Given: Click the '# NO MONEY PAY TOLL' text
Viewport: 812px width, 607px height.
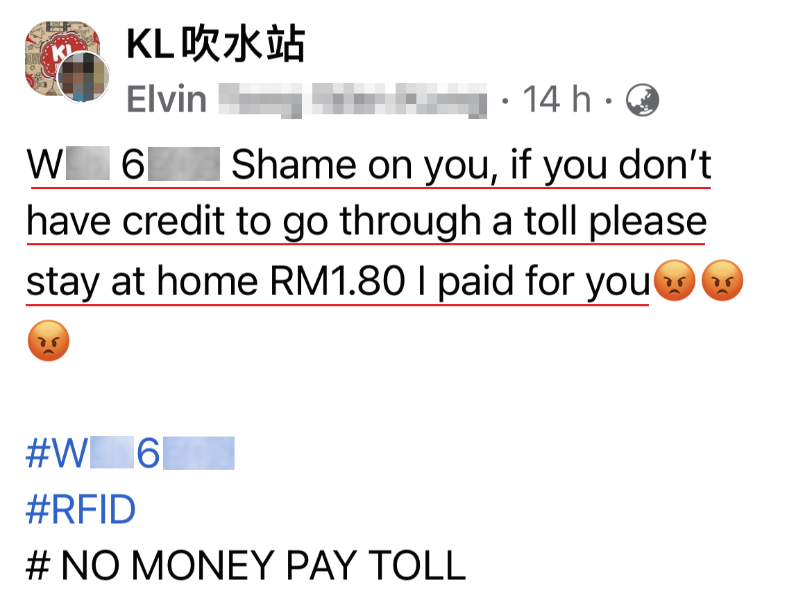Looking at the screenshot, I should [x=246, y=565].
